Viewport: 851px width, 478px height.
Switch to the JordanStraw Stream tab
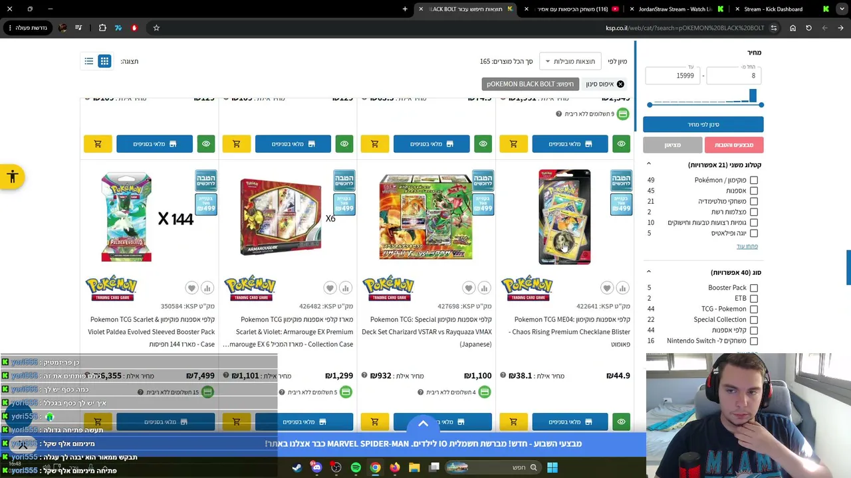pos(675,9)
